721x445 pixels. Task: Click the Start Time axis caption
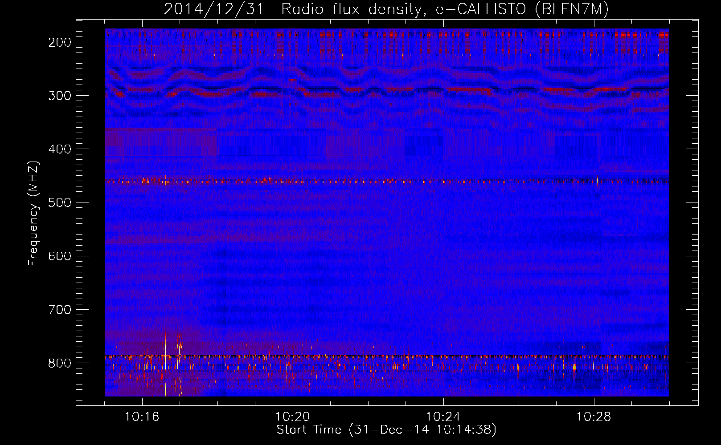pos(386,430)
